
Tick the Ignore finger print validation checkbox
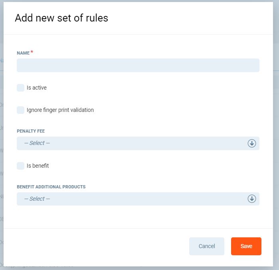[x=21, y=110]
